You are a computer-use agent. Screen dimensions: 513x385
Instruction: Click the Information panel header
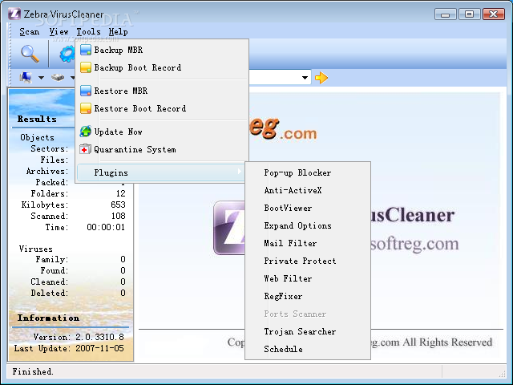(48, 318)
